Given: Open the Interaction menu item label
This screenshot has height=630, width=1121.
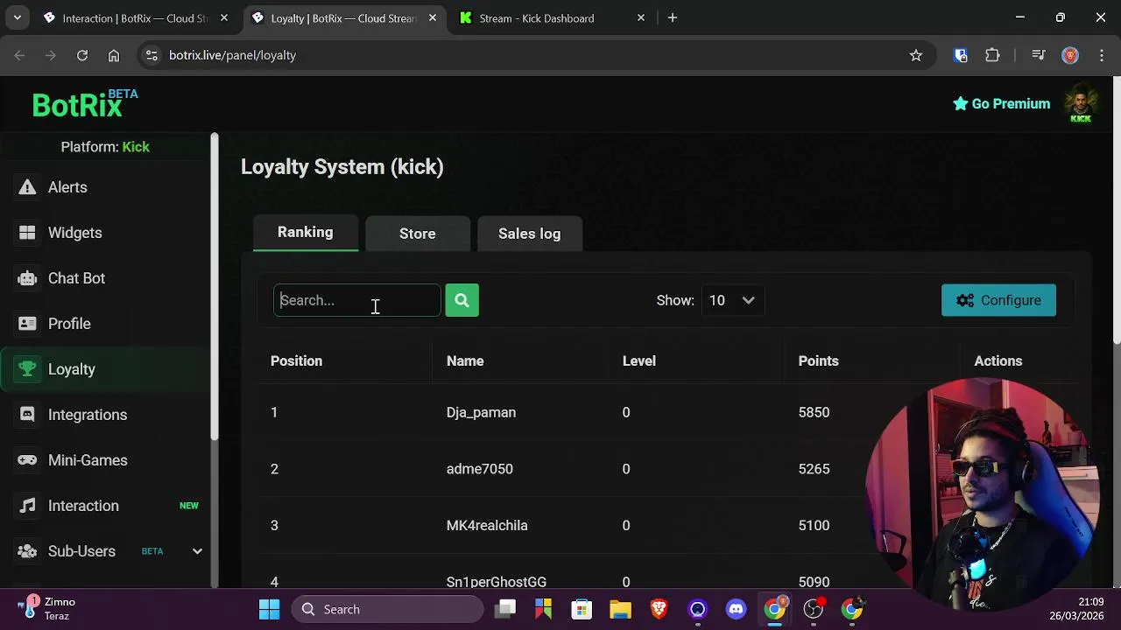Looking at the screenshot, I should (83, 506).
